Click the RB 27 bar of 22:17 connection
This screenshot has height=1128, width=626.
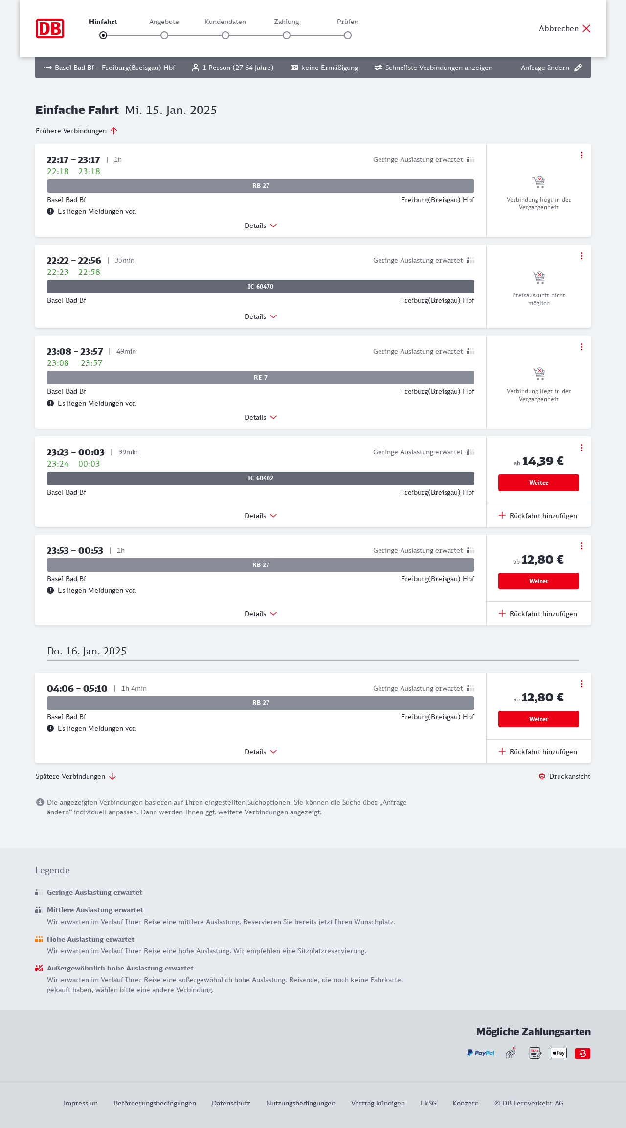click(261, 186)
